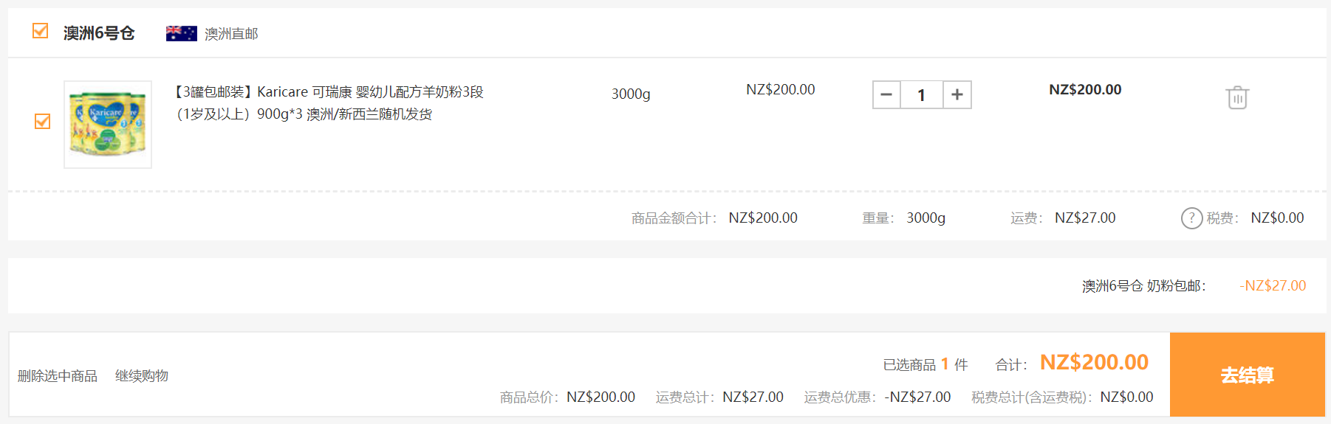The width and height of the screenshot is (1331, 424).
Task: Click the orange 合计 total NZ$200.00
Action: tap(1094, 362)
